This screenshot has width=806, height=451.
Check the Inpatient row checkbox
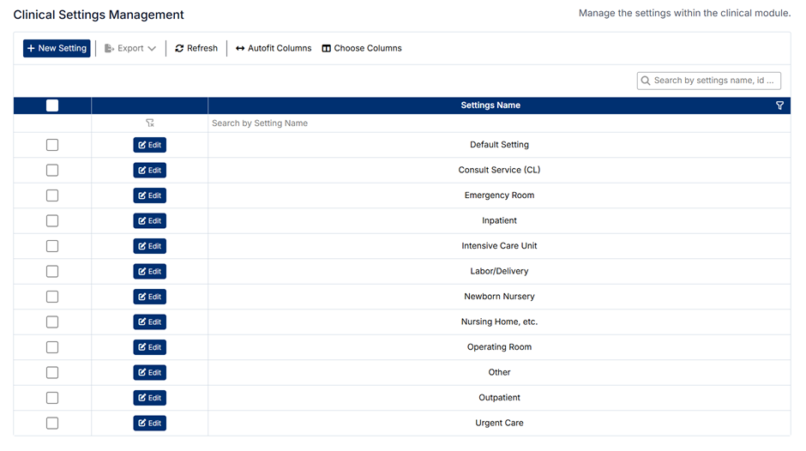pyautogui.click(x=52, y=221)
